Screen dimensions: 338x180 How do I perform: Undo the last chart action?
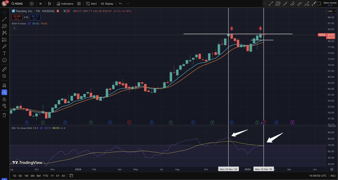[x=120, y=4]
